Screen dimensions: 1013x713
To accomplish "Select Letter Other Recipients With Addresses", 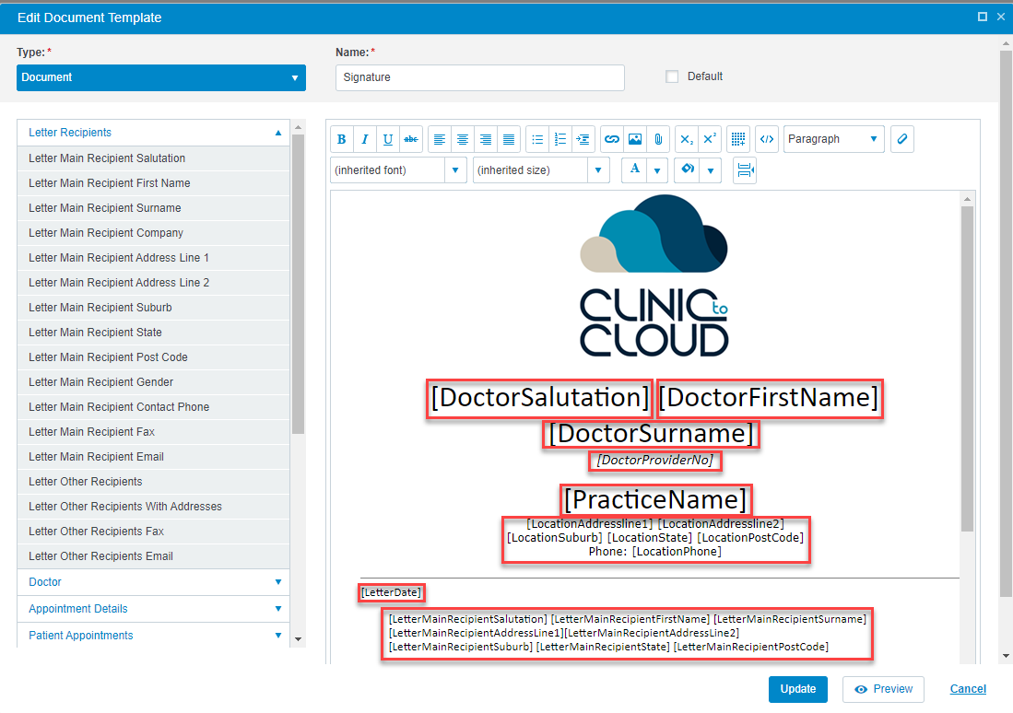I will 153,507.
